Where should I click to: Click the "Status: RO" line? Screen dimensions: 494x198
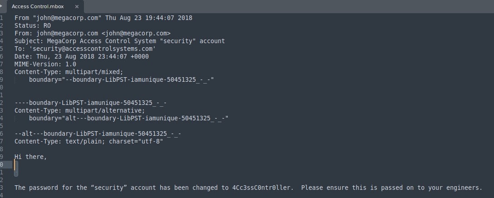(x=32, y=25)
